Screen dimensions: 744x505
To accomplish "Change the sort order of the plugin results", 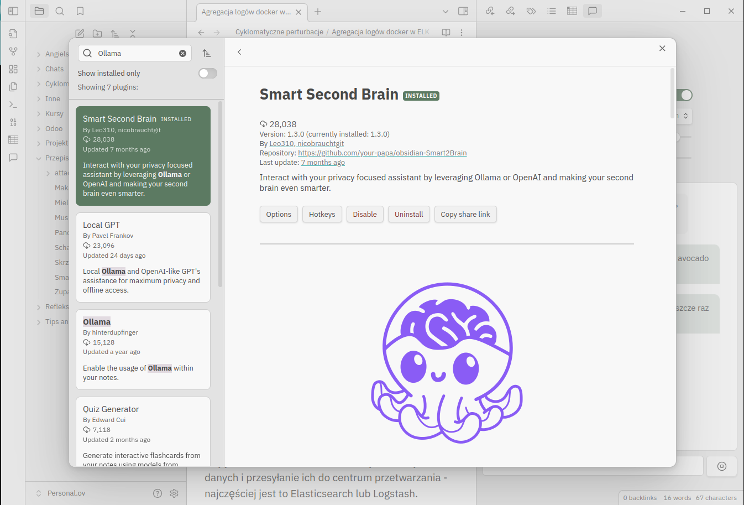I will click(207, 53).
